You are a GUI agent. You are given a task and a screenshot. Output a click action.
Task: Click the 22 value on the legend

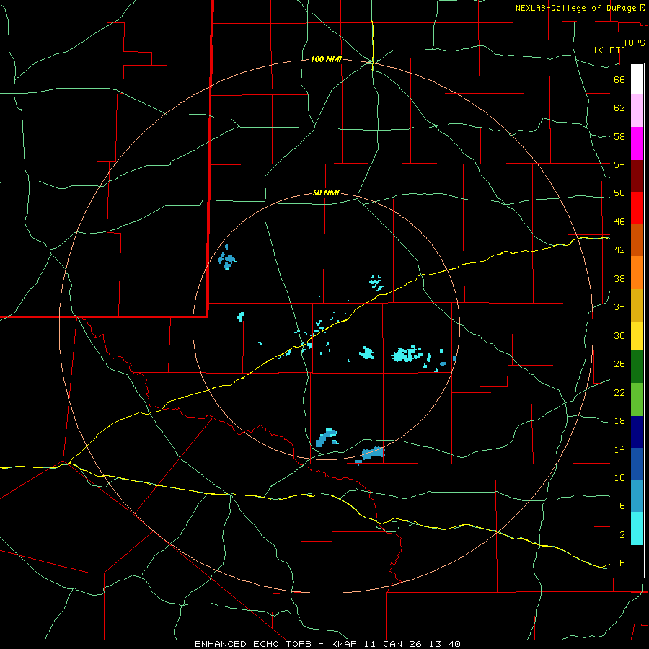(x=619, y=392)
